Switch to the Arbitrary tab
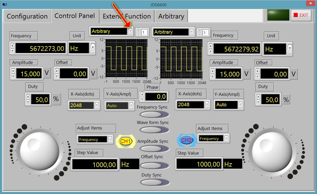This screenshot has height=194, width=317. pos(171,16)
